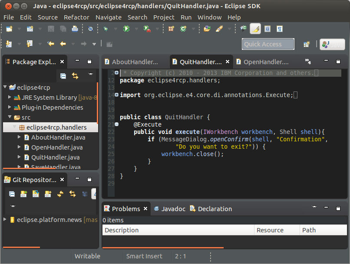Screen dimensions: 350x264
Task: Click the Save icon in toolbar
Action: 51,29
